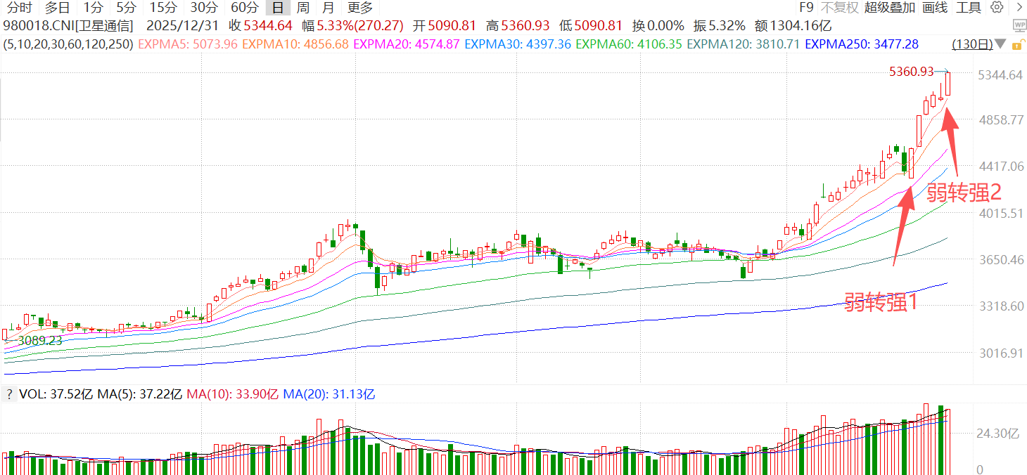Click the closing price 收 5344.64

[x=261, y=26]
